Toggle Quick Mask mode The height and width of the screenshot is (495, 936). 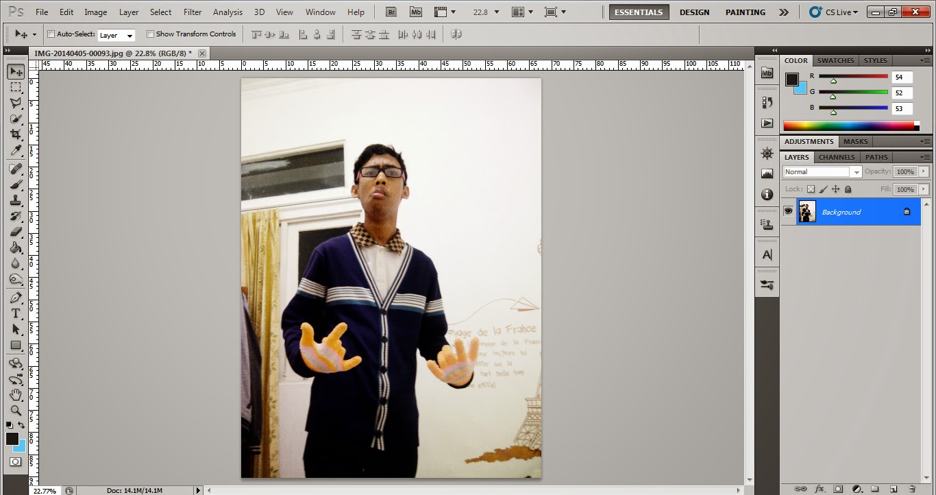tap(16, 461)
